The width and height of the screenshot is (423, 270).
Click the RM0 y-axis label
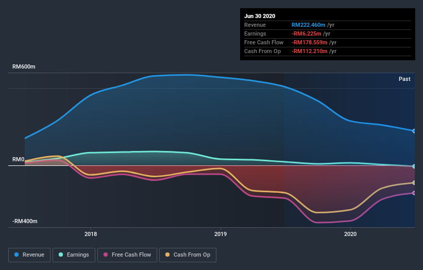click(x=19, y=159)
